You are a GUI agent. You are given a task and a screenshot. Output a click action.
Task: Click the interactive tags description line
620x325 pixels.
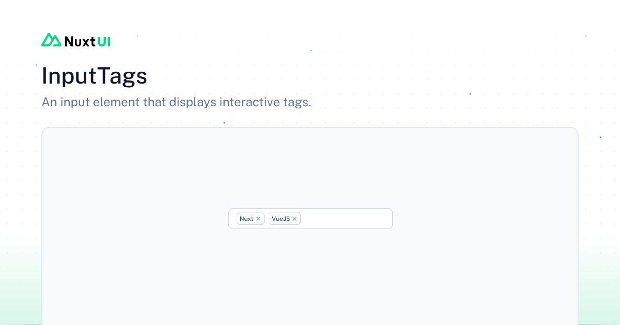click(x=176, y=102)
